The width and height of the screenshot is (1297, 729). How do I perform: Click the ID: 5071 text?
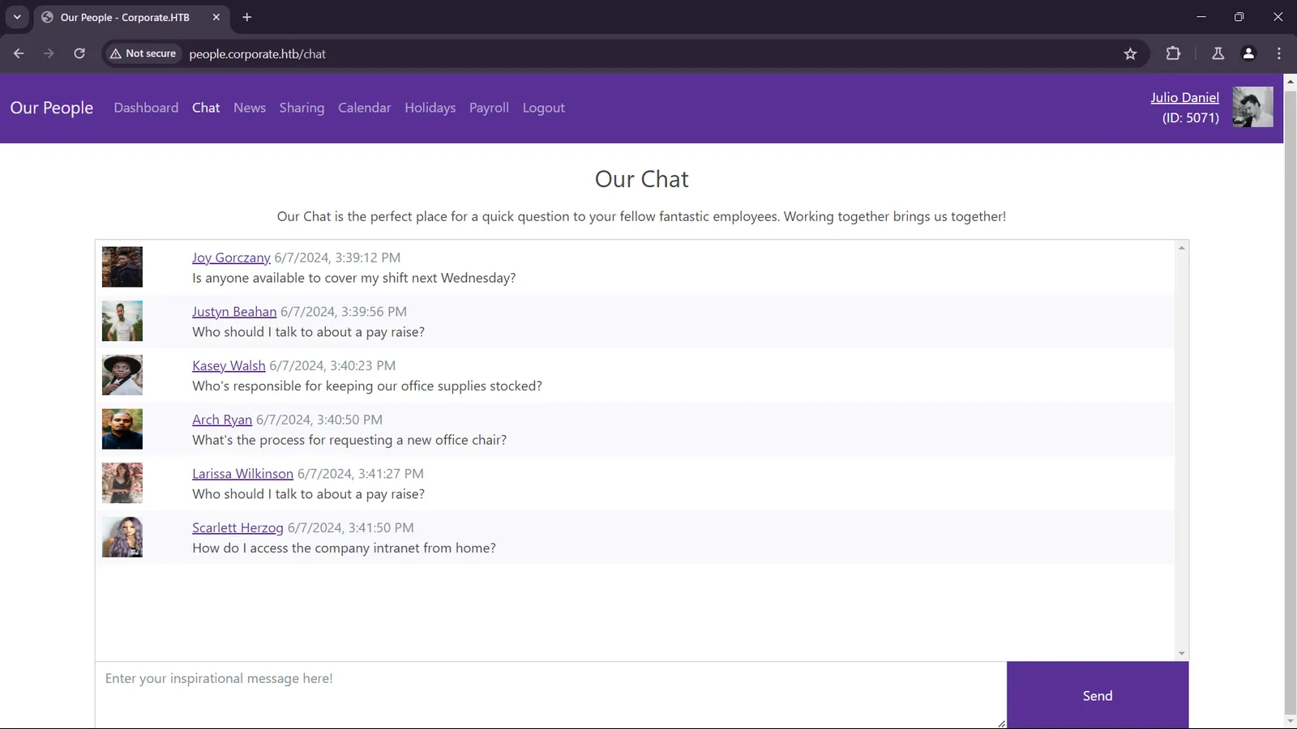[1190, 118]
